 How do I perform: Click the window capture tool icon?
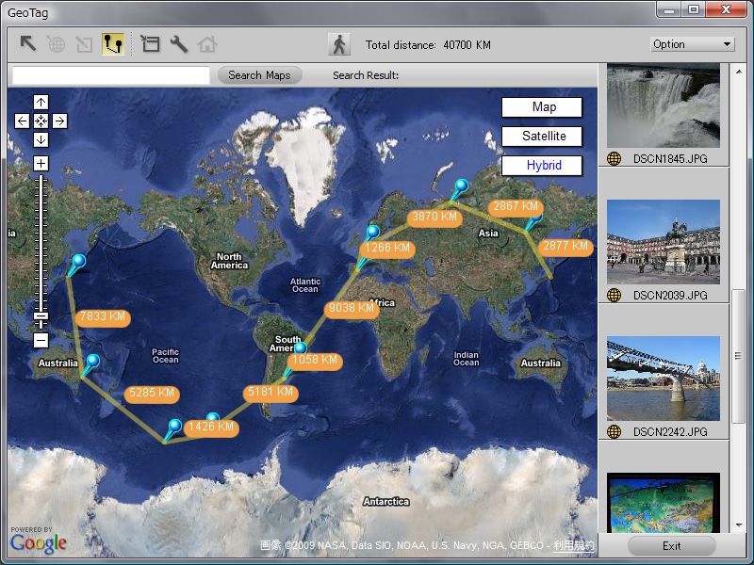[150, 44]
